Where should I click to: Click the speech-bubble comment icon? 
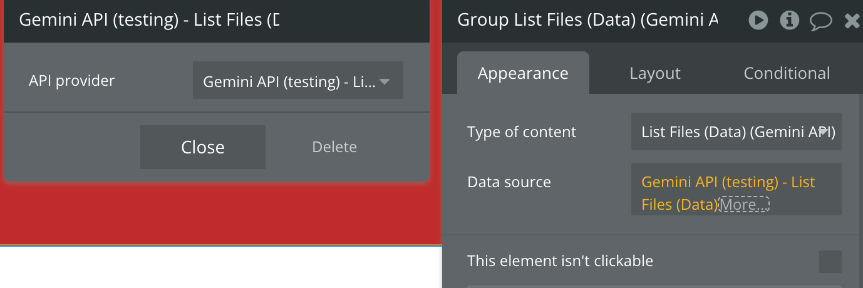(x=820, y=21)
